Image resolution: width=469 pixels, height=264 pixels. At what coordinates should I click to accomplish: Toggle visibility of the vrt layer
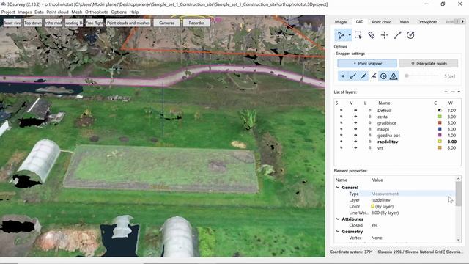[x=355, y=148]
